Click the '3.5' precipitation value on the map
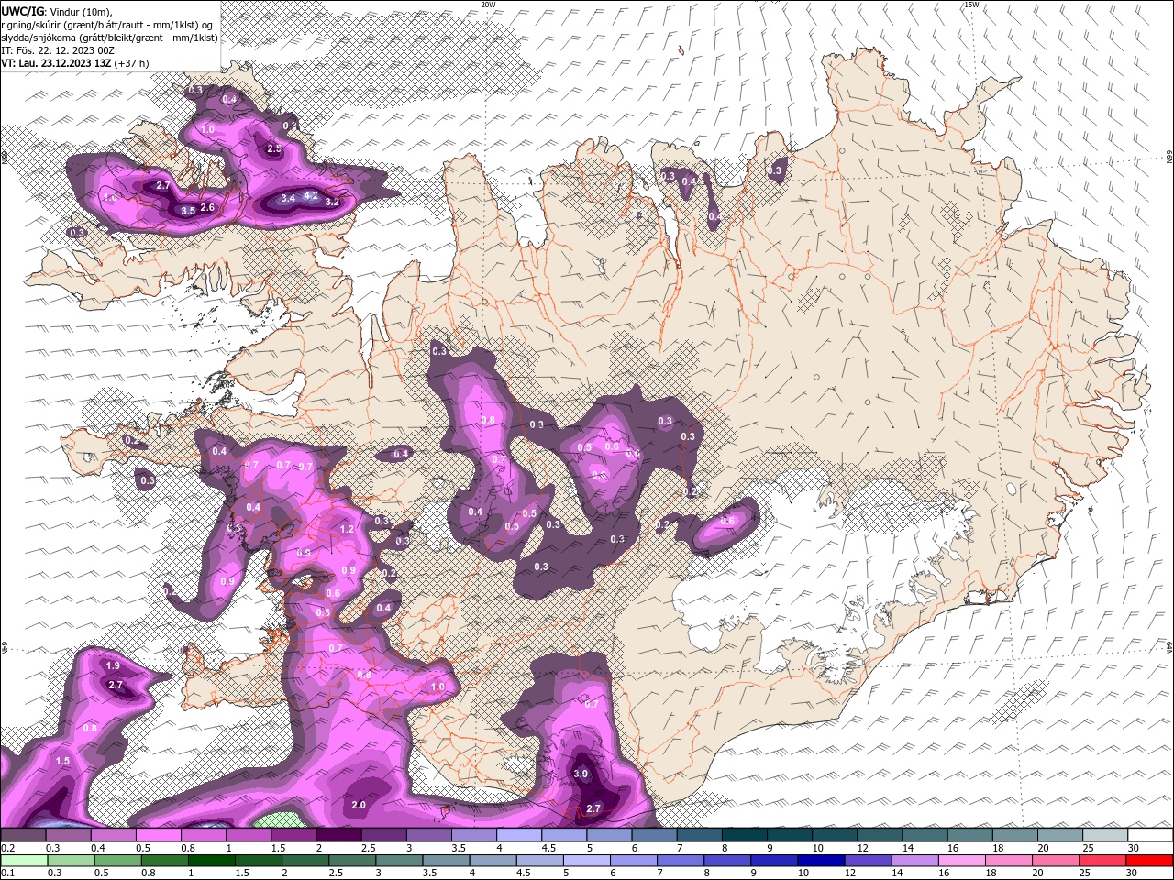Screen dimensions: 1174x880 click(187, 211)
